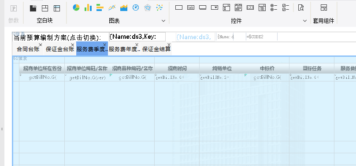Add a horizontal bar chart
The width and height of the screenshot is (356, 166).
click(x=100, y=7)
